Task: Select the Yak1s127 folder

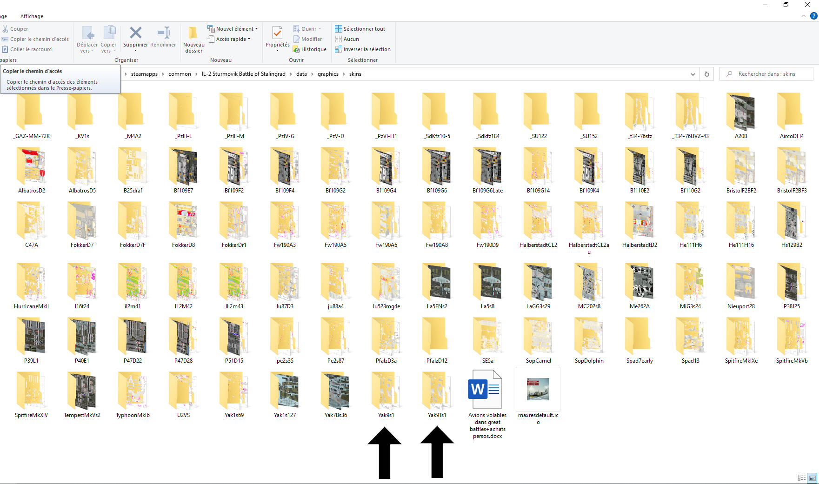Action: tap(285, 395)
